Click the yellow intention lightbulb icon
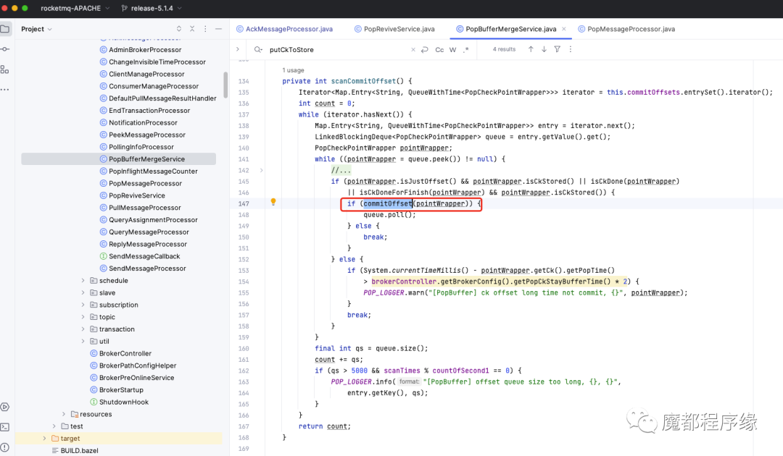Viewport: 783px width, 456px height. pyautogui.click(x=273, y=202)
